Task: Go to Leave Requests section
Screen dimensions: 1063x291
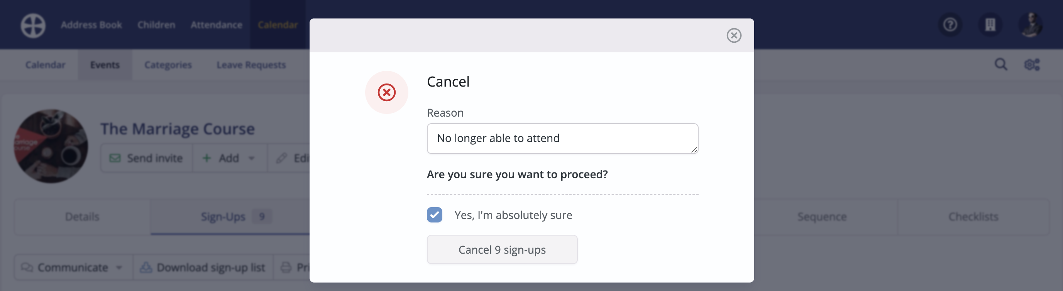Action: (251, 65)
